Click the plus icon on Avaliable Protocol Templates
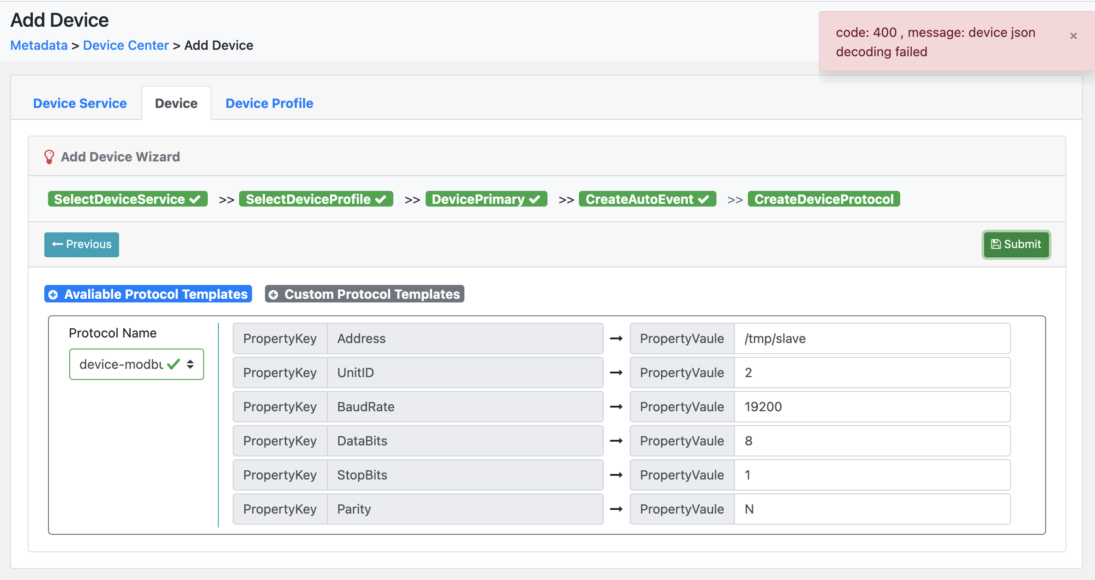 pyautogui.click(x=53, y=294)
